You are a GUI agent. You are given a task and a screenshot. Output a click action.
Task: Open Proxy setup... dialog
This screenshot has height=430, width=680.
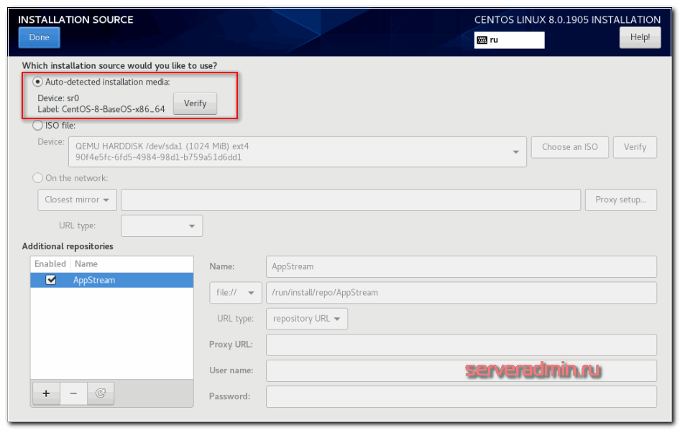click(620, 200)
